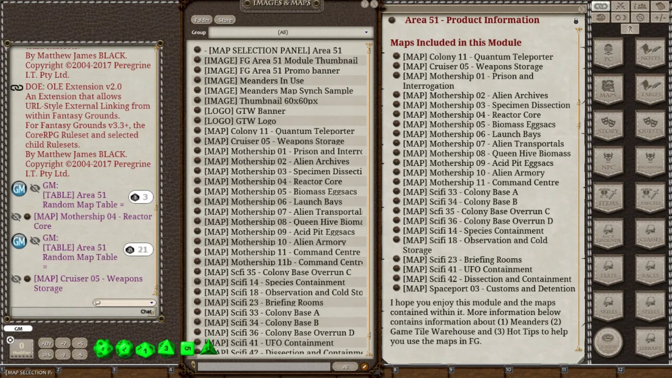The height and width of the screenshot is (378, 672).
Task: Switch to the Store tab
Action: tap(225, 20)
